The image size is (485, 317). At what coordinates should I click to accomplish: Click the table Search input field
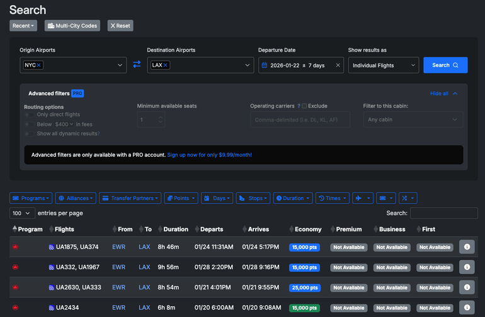[443, 213]
